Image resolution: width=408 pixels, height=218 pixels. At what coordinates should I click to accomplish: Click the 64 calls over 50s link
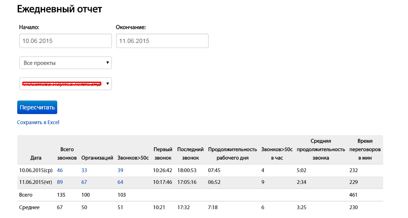point(121,183)
